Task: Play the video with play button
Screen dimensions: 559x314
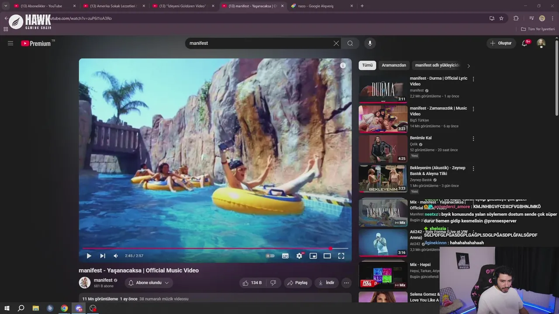Action: pos(89,256)
